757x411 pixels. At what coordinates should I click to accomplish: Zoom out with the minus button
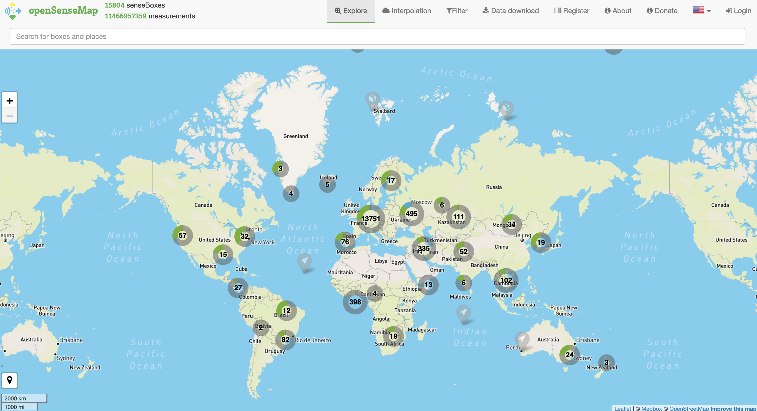[10, 116]
